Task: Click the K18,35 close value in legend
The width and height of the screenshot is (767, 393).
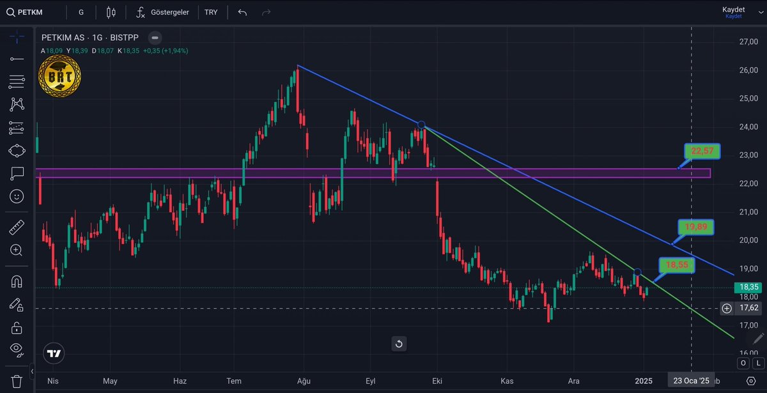Action: click(x=128, y=50)
